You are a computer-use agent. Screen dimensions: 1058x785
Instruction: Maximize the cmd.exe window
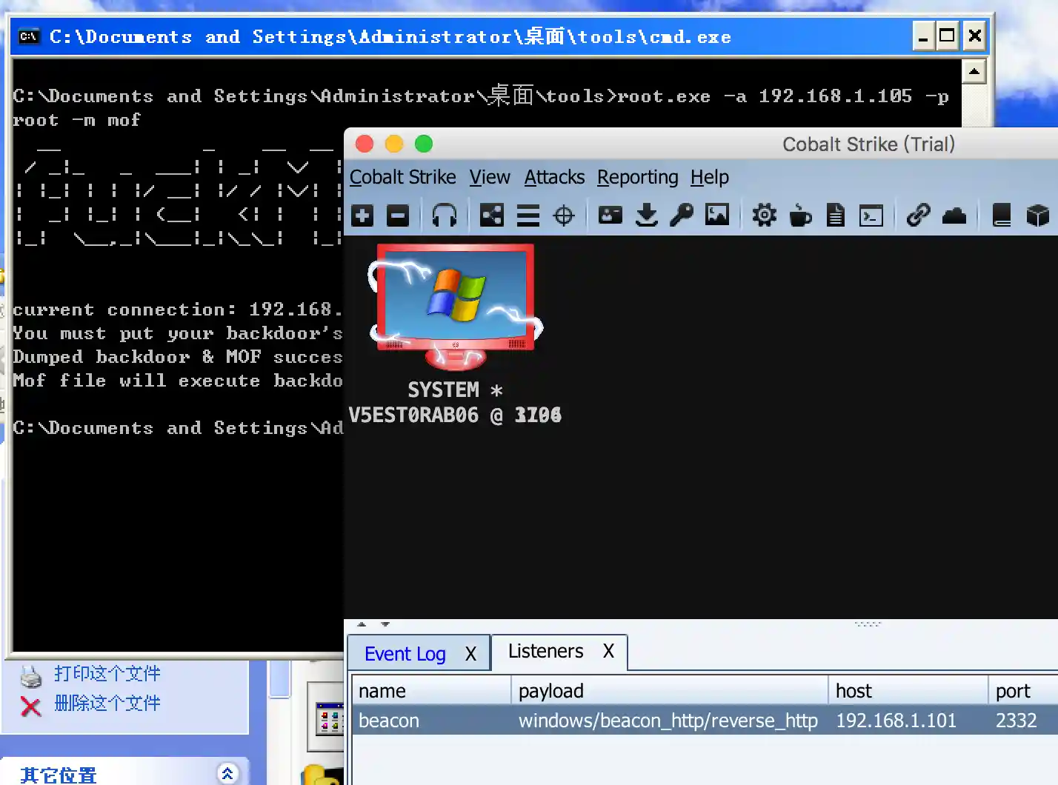tap(948, 36)
